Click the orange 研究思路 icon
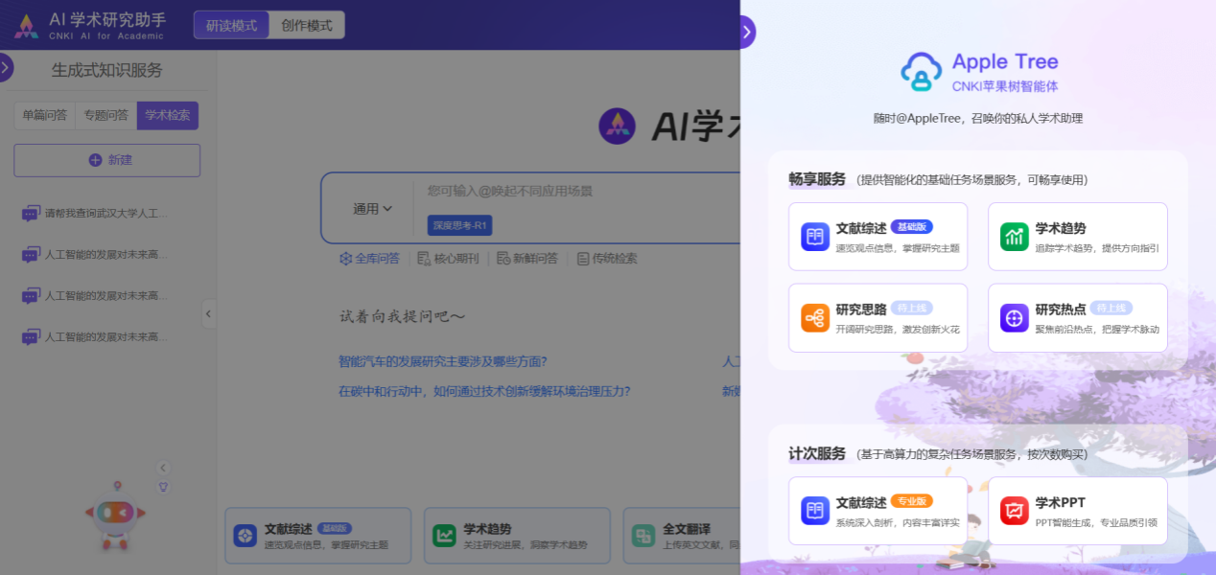The width and height of the screenshot is (1216, 575). [815, 317]
